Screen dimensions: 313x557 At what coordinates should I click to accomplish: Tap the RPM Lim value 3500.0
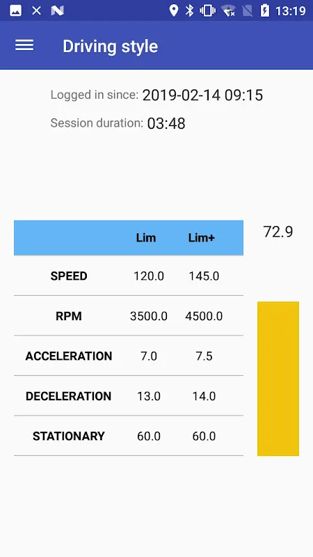click(149, 316)
